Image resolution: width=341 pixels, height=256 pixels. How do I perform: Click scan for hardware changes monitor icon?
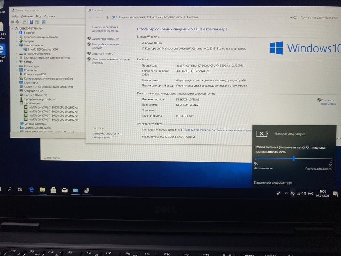coord(44,22)
